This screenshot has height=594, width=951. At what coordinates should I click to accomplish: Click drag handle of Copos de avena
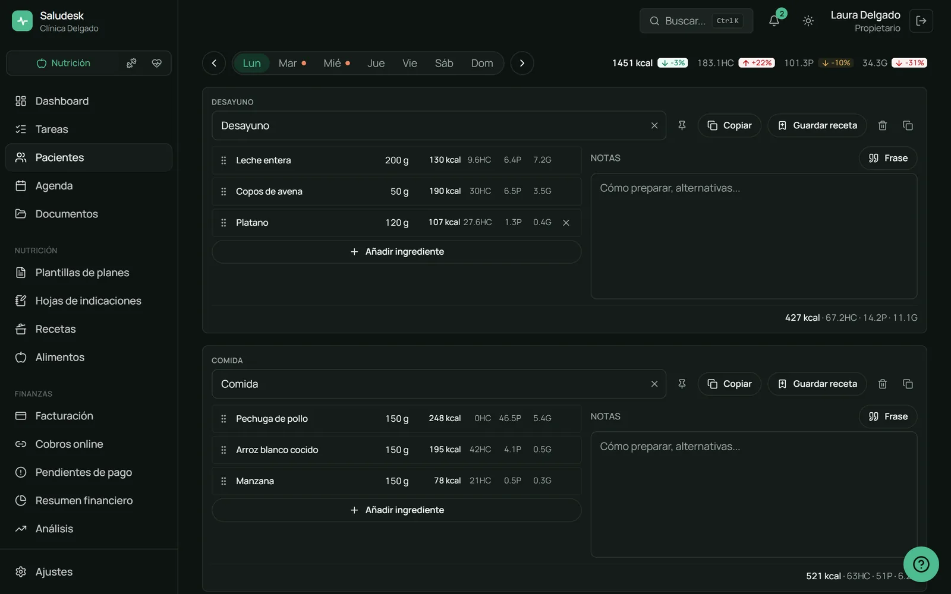tap(223, 191)
